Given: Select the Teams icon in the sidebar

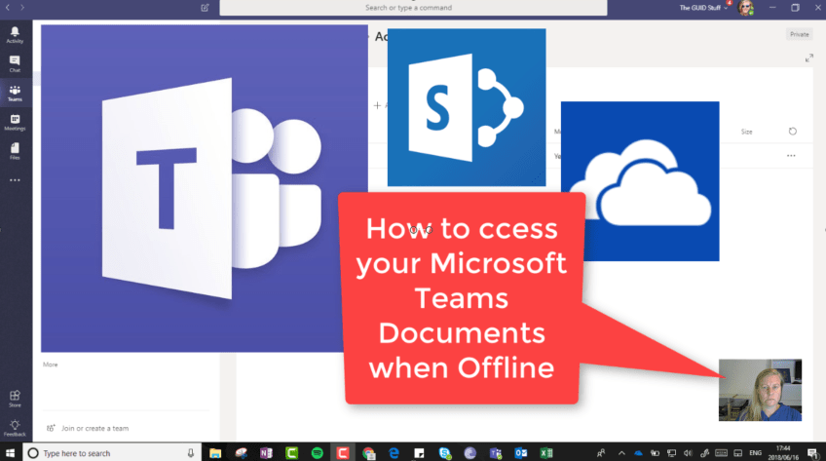Looking at the screenshot, I should pos(15,93).
